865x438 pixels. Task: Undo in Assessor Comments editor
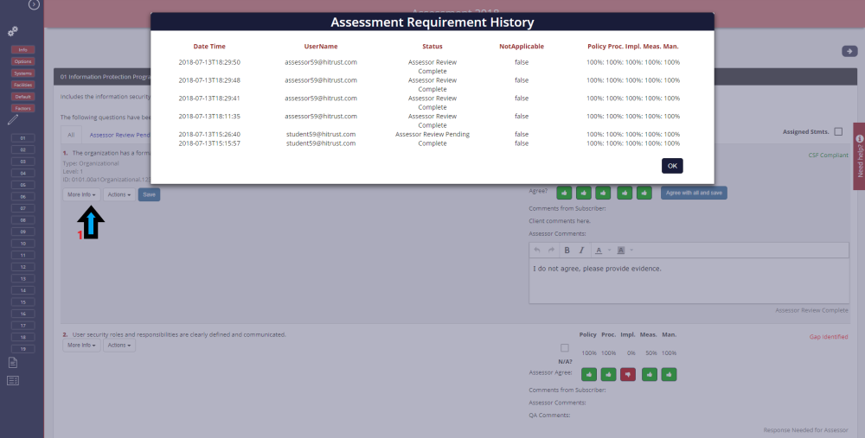tap(537, 251)
